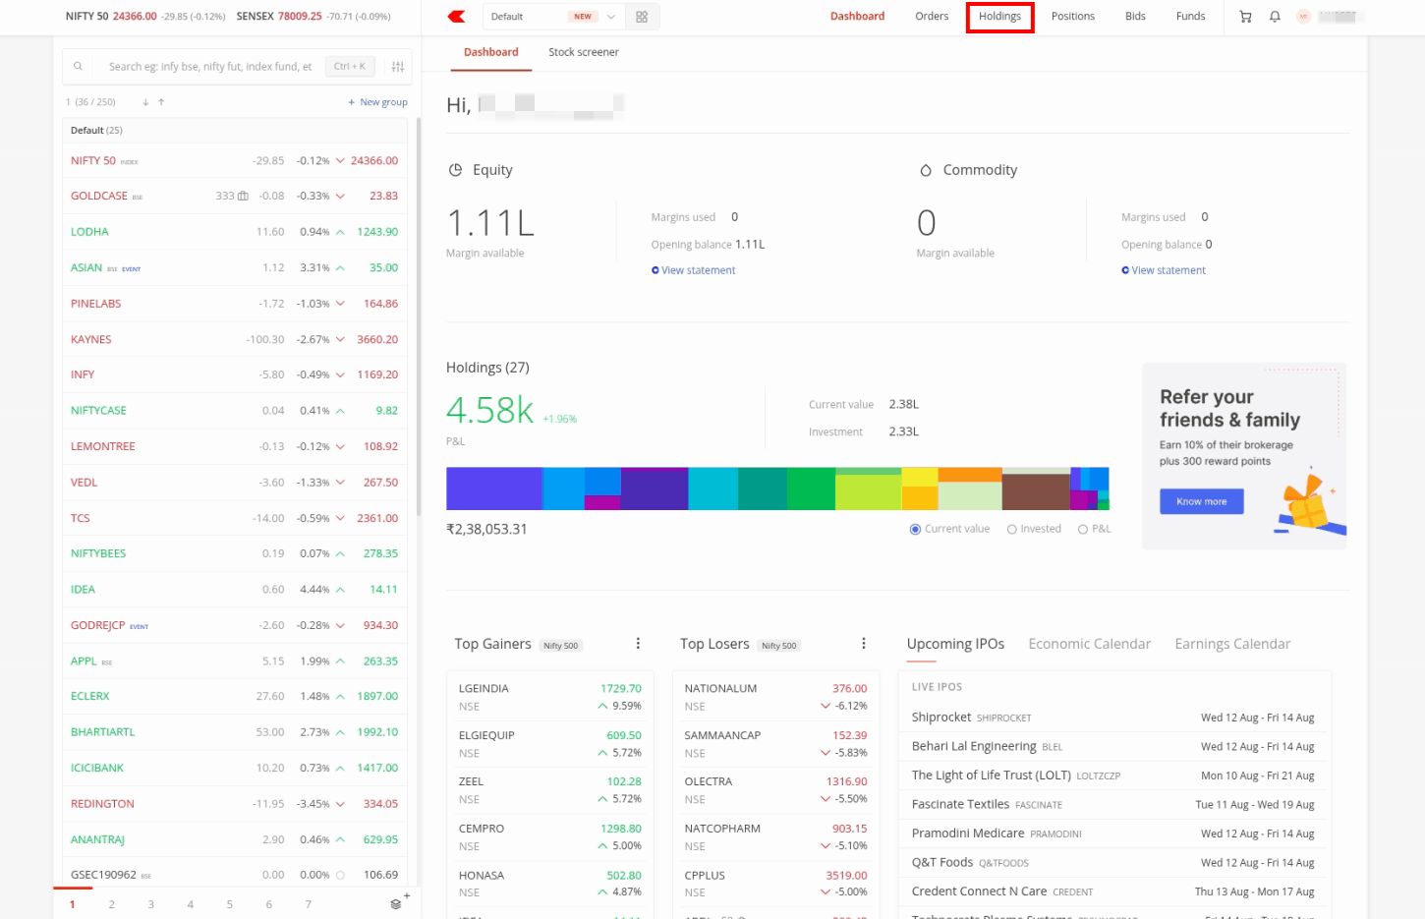Sort watchlist with the down arrow
Viewport: 1425px width, 919px height.
(x=145, y=102)
